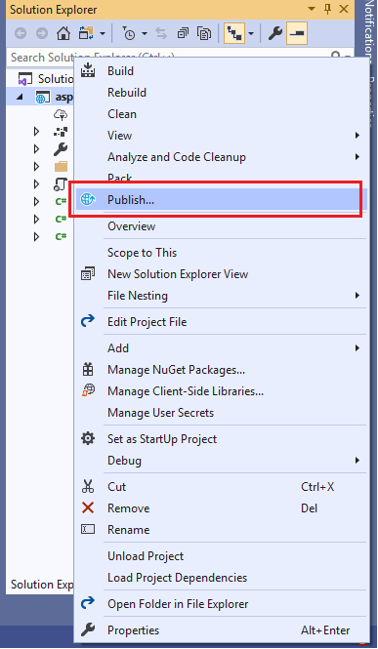378x649 pixels.
Task: Click the Switch Views toolbar icon
Action: coord(86,33)
